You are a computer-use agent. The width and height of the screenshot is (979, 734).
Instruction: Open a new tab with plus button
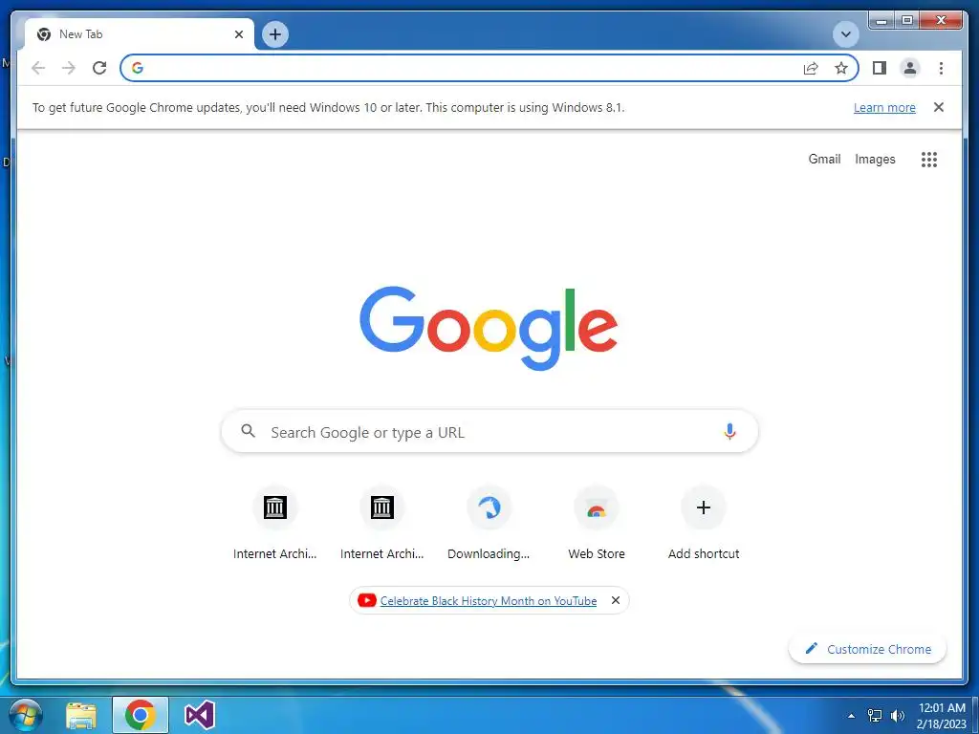[275, 34]
